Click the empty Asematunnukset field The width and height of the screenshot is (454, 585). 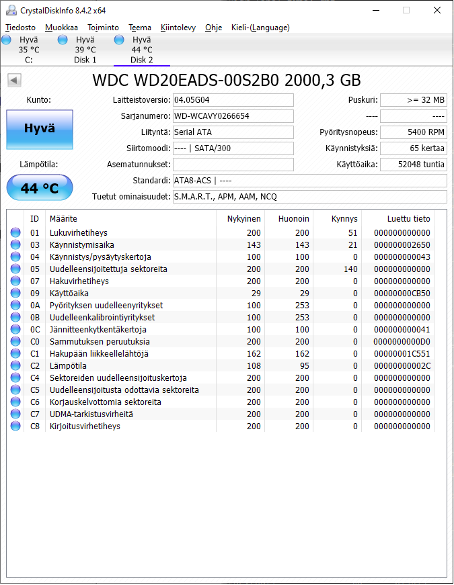tap(233, 164)
